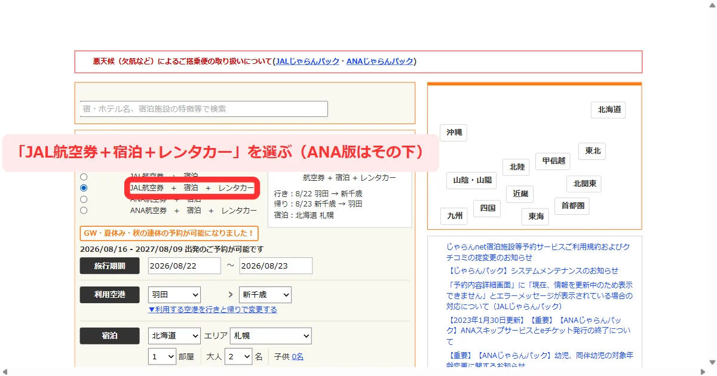The image size is (717, 376).
Task: Click the 2026/08/16 - 2027/08/09 availability text
Action: click(x=171, y=249)
